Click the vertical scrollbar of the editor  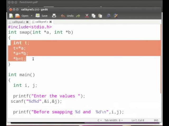[161, 59]
